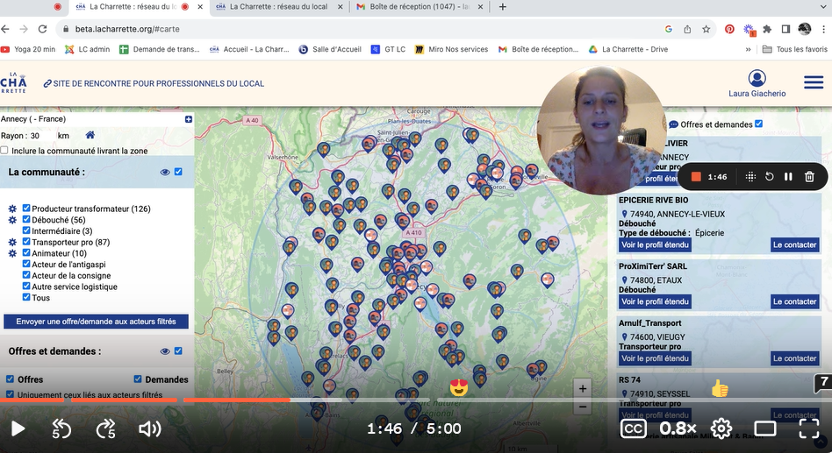View extended profile of ProXimiTerr' SARL

(x=655, y=301)
